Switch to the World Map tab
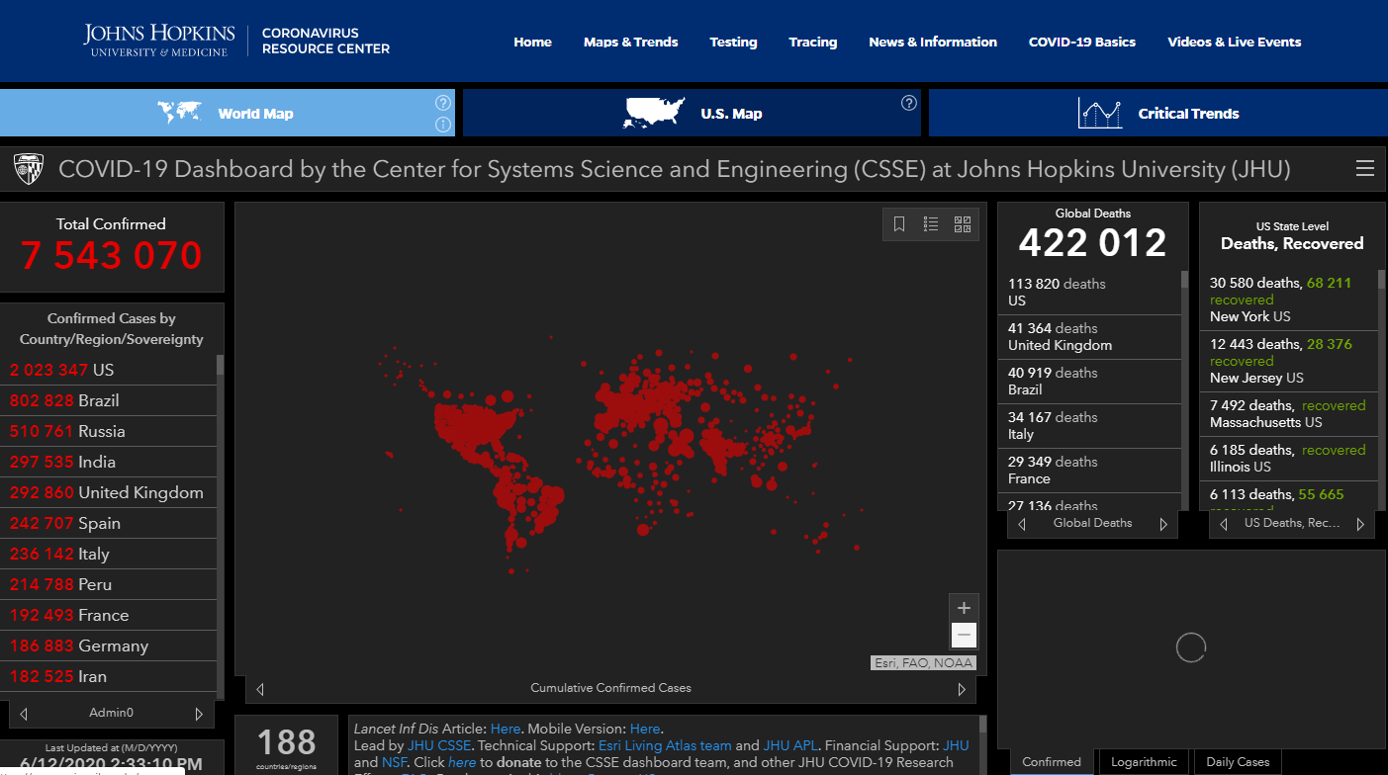The image size is (1388, 775). [228, 113]
